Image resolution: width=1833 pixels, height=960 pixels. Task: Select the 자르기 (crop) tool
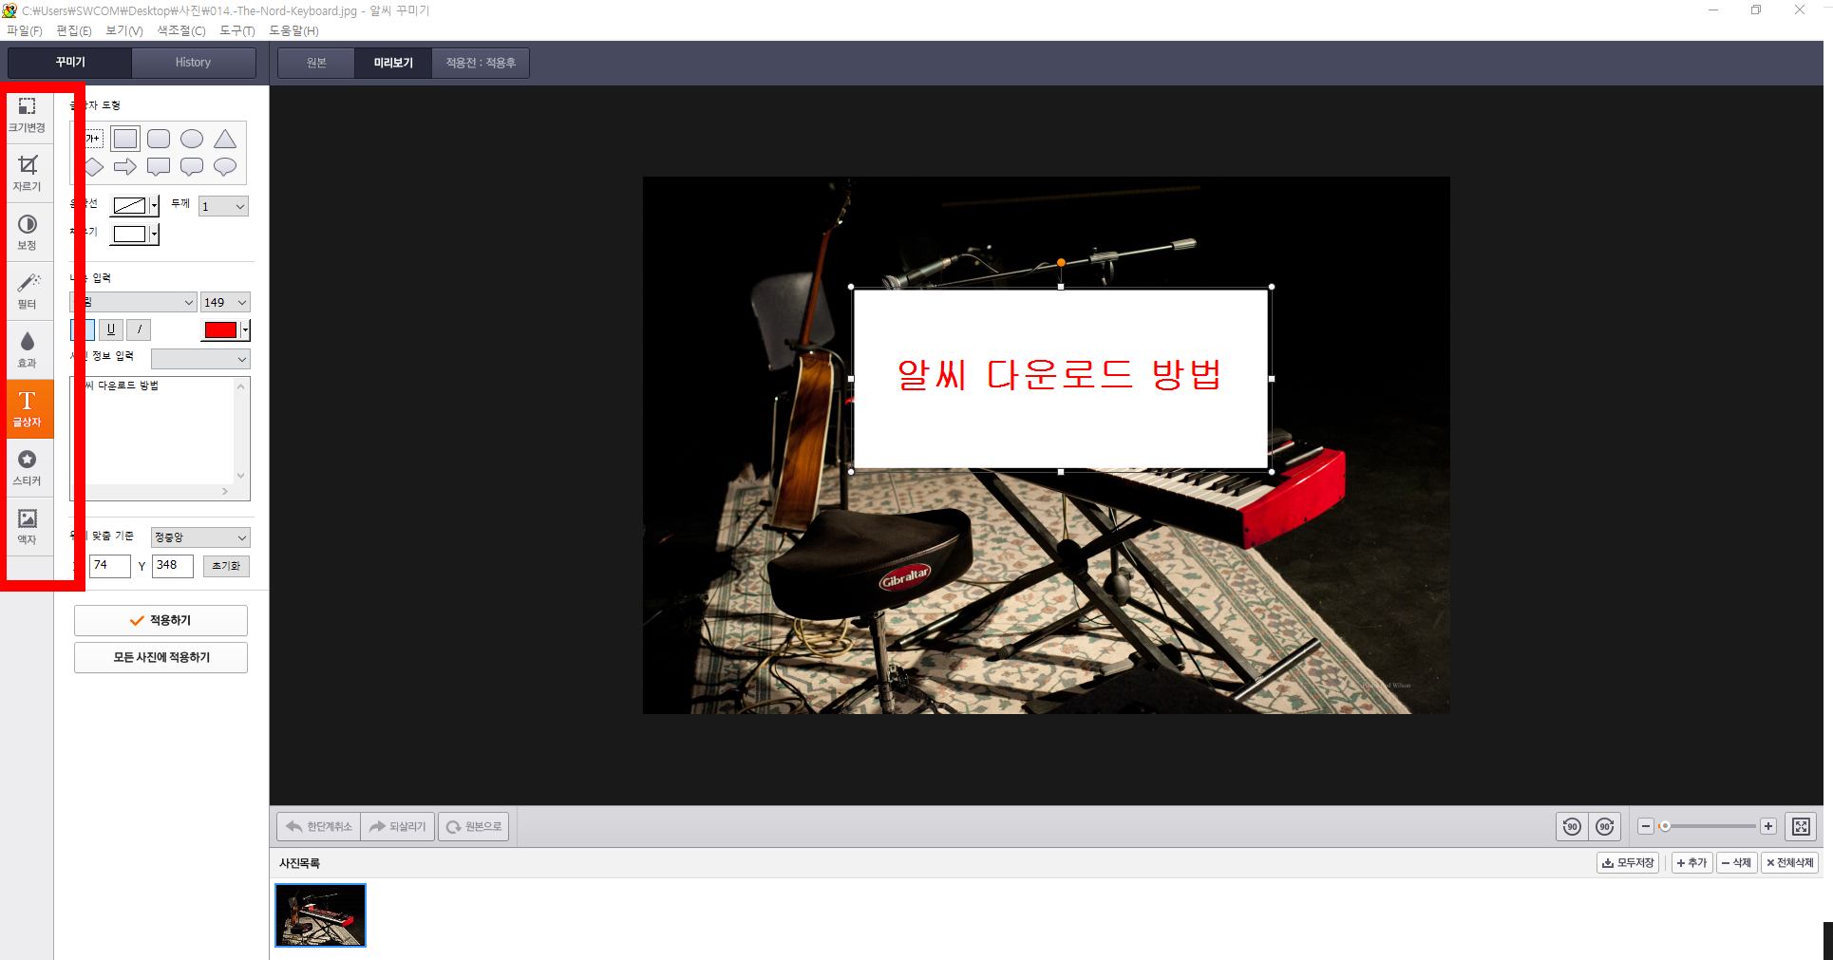point(28,174)
